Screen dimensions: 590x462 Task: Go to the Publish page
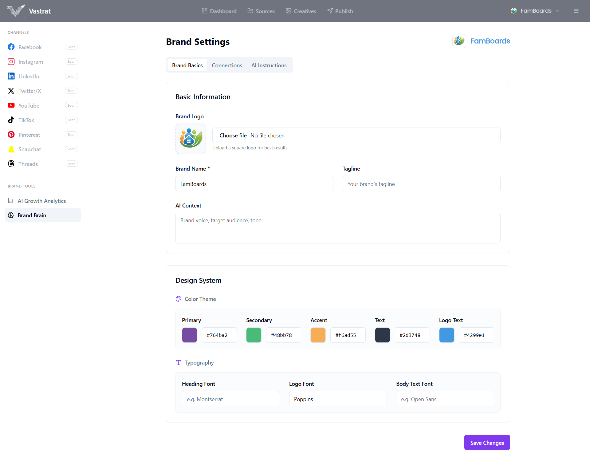tap(340, 11)
